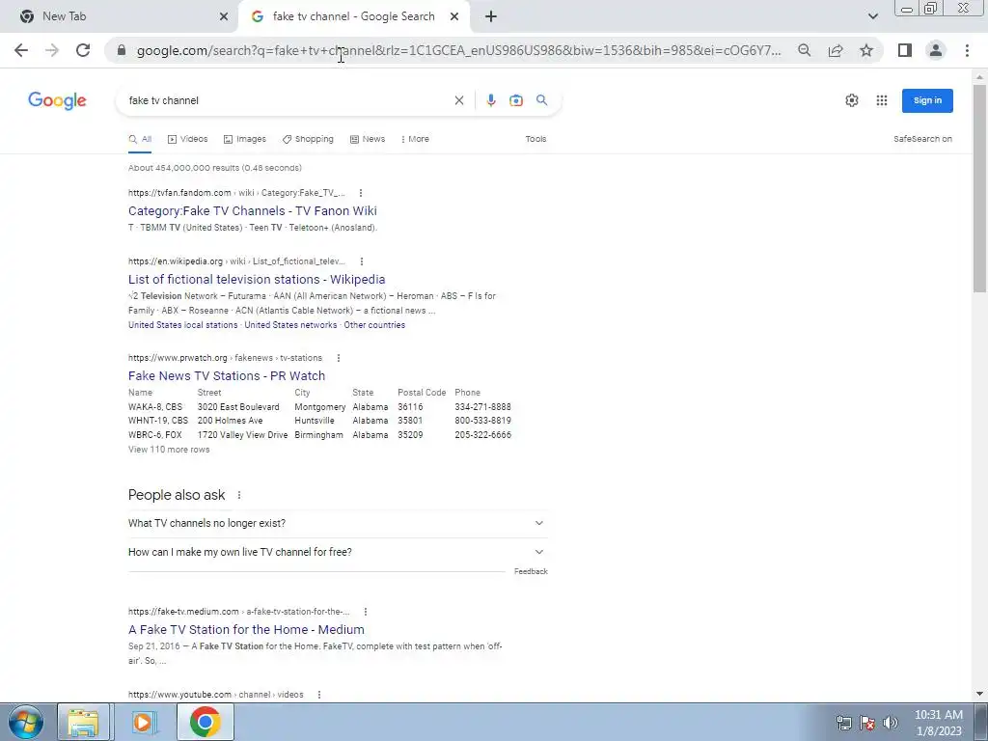Image resolution: width=988 pixels, height=741 pixels.
Task: Clear the search box with X
Action: (x=458, y=100)
